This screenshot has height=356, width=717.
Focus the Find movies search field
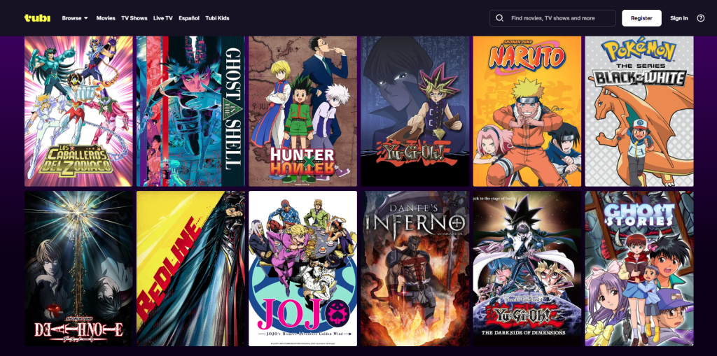pyautogui.click(x=552, y=18)
